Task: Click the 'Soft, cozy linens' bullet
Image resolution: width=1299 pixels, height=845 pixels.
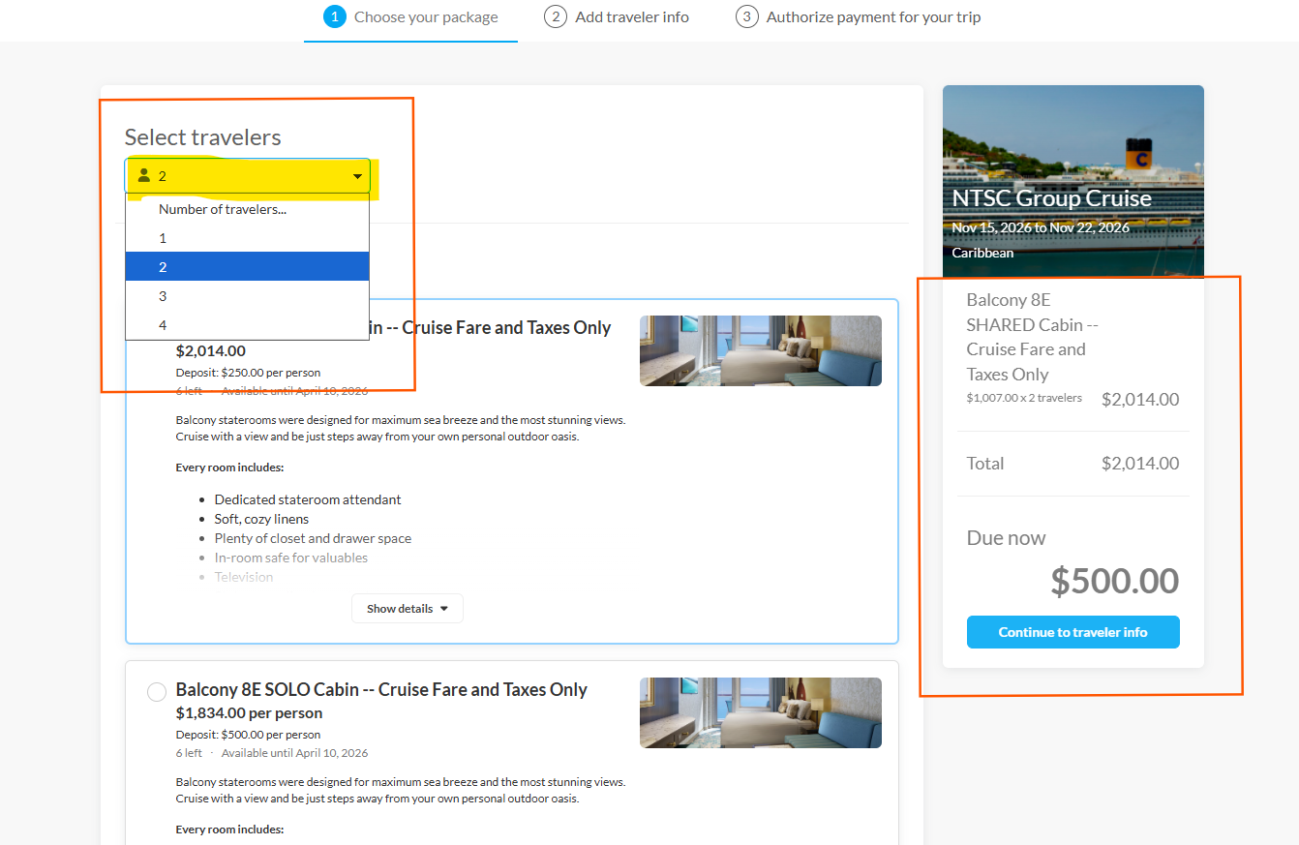Action: [261, 519]
